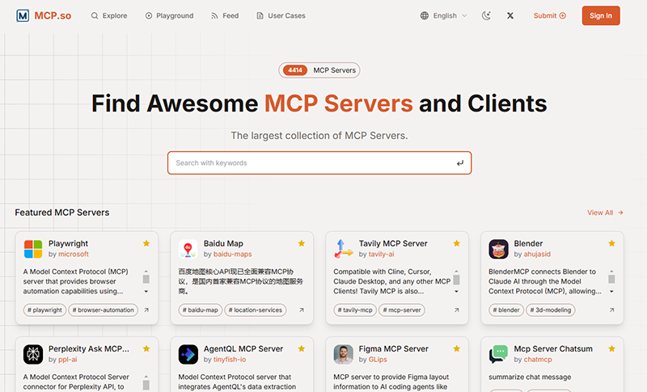Click Playwright description scroll up arrow
The height and width of the screenshot is (392, 647).
pos(146,271)
